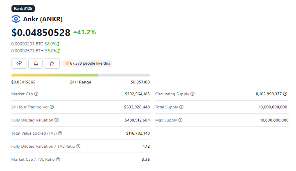
Task: Click the Total Supply value 10,000,000,000
Action: (273, 107)
